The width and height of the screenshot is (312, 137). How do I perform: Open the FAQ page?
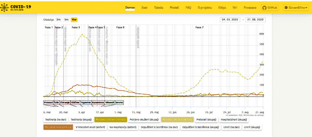click(188, 8)
